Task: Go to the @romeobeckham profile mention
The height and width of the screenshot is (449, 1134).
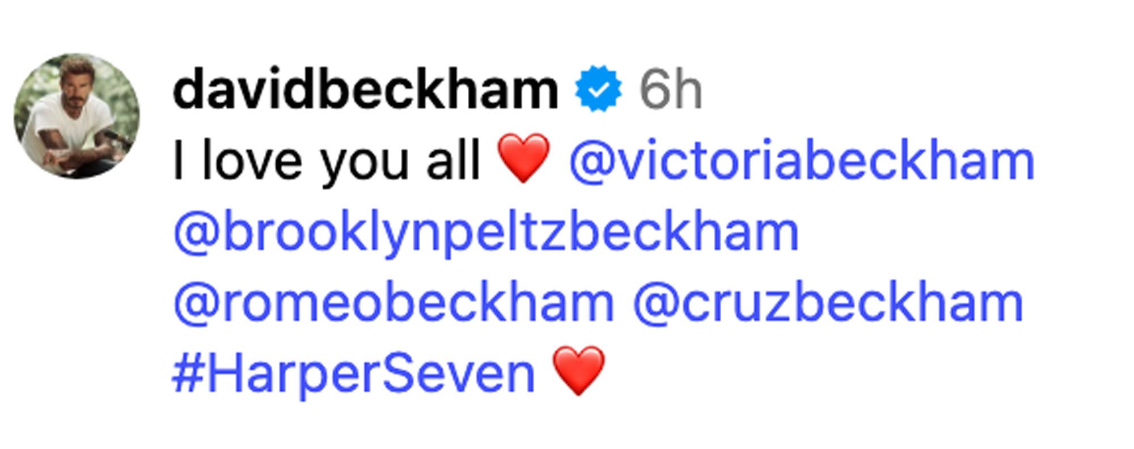Action: (x=393, y=303)
